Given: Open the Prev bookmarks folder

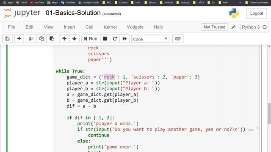Looking at the screenshot, I should 223,3.
